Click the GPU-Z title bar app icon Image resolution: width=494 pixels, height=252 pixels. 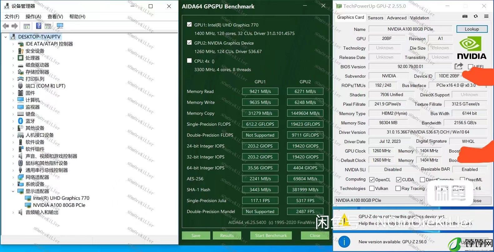tap(339, 6)
